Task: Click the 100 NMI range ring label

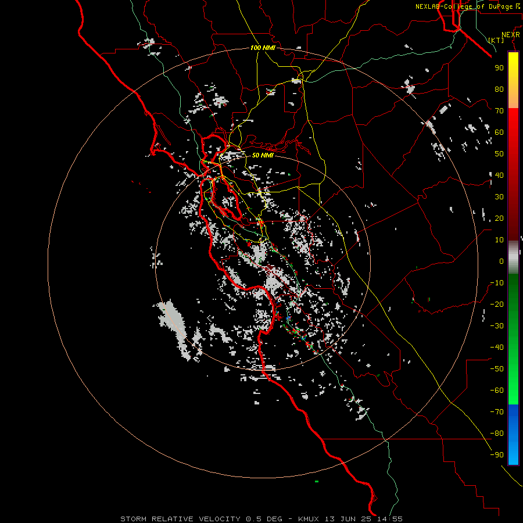Action: 263,48
